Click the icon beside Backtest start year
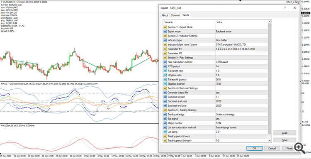The image size is (311, 159). pyautogui.click(x=165, y=101)
